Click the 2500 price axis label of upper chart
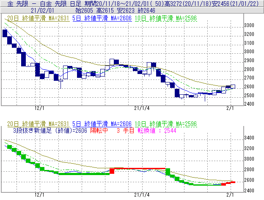 [x=249, y=96]
